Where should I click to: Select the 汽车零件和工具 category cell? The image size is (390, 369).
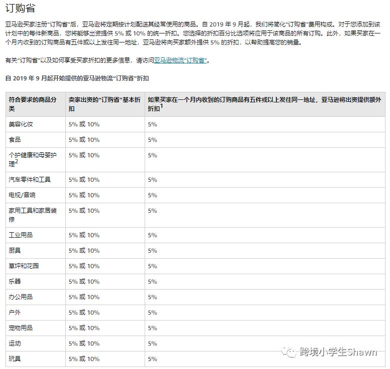[x=35, y=180]
